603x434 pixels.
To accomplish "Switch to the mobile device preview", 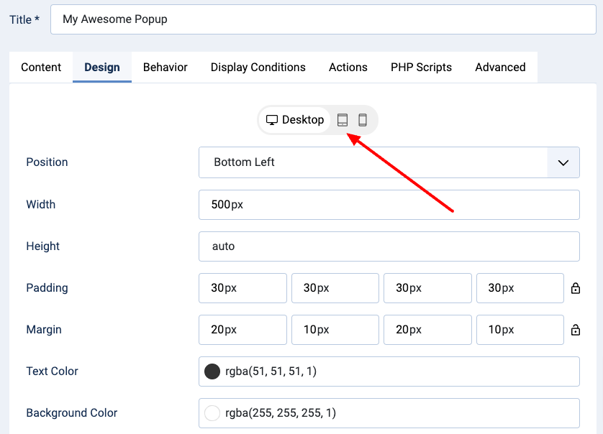I will tap(362, 120).
